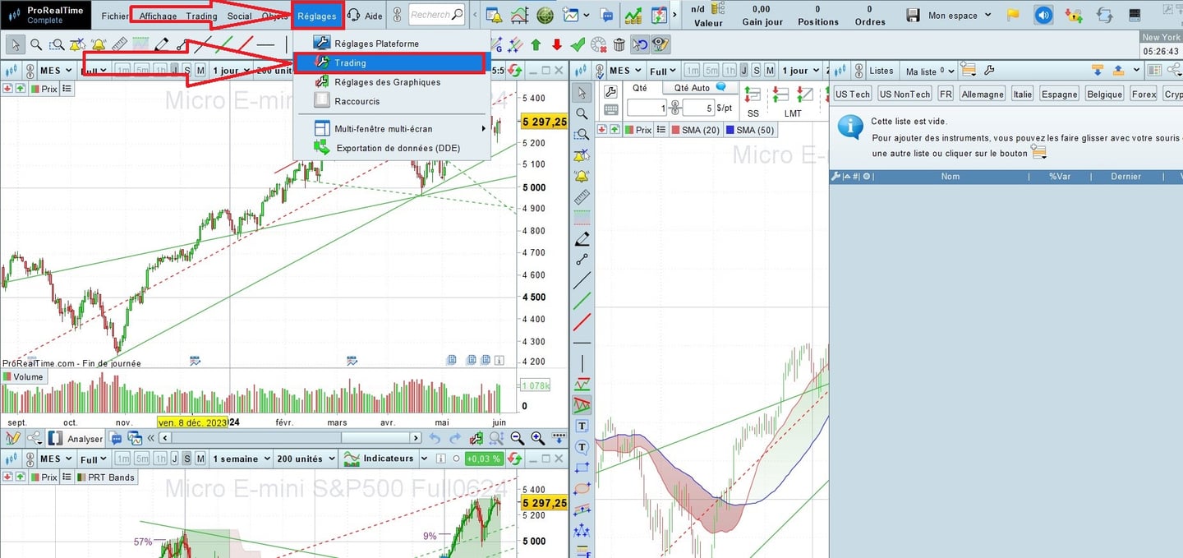Expand the 'Mon espace' workspace dropdown
The image size is (1183, 558).
click(x=959, y=15)
